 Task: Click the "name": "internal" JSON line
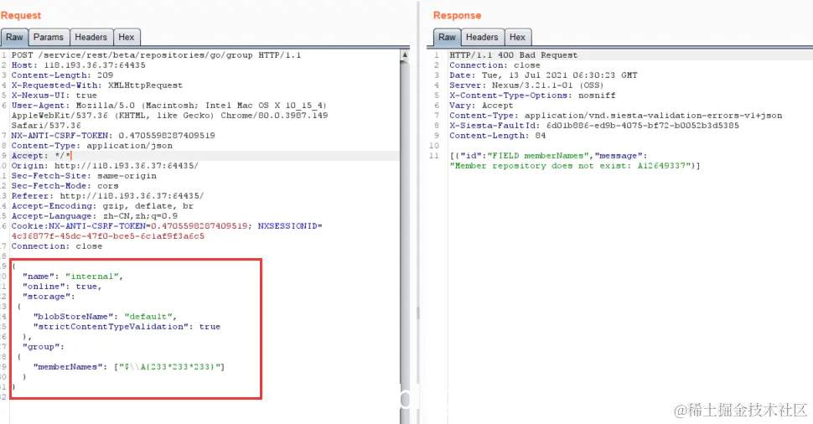pyautogui.click(x=73, y=277)
